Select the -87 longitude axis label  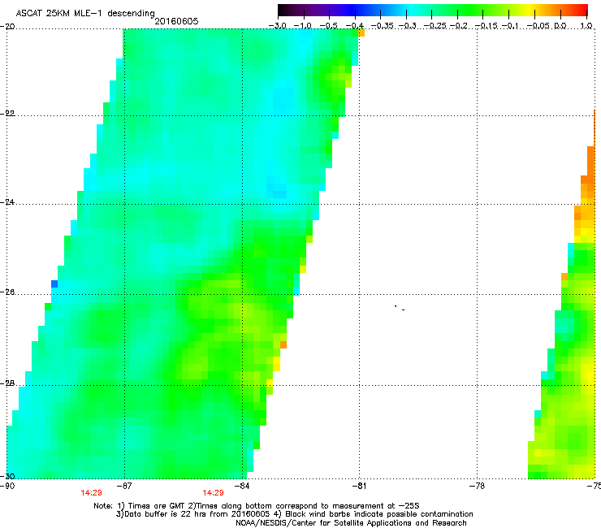[x=123, y=486]
